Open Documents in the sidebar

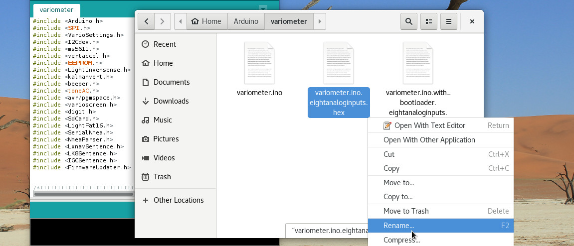tap(171, 82)
